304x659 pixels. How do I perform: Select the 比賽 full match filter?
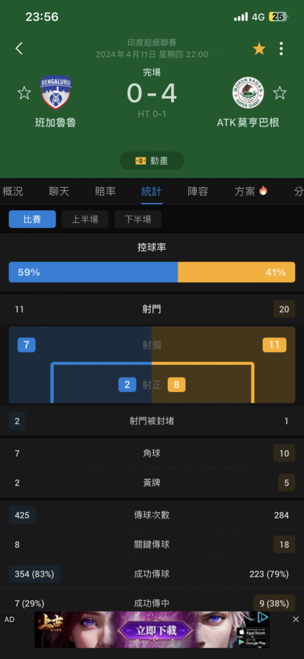pyautogui.click(x=32, y=219)
